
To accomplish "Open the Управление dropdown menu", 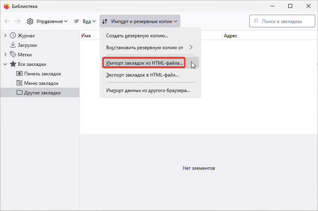I will 47,21.
